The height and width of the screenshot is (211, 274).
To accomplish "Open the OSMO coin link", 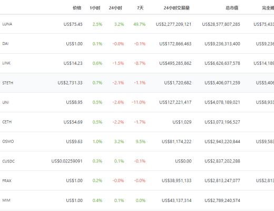I will [x=8, y=141].
